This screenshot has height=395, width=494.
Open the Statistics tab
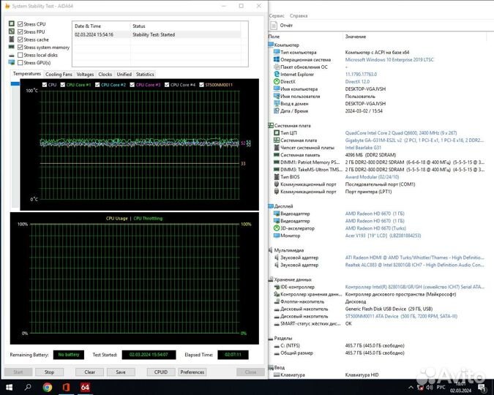pyautogui.click(x=145, y=75)
